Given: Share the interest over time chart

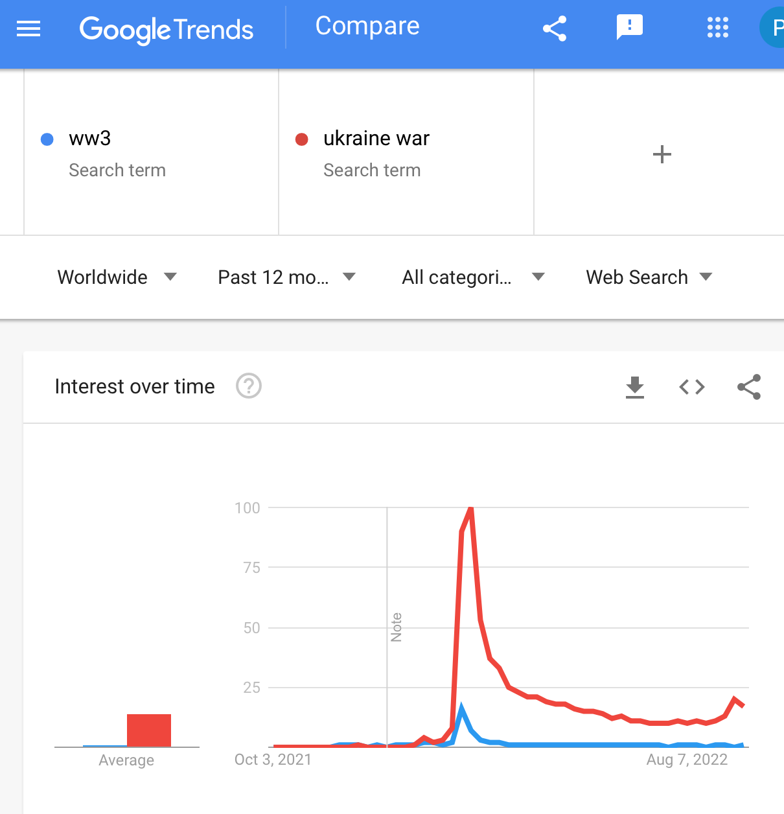Looking at the screenshot, I should [x=749, y=387].
